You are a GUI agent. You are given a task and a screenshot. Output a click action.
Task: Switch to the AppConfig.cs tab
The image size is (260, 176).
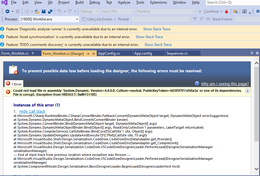coord(109,53)
